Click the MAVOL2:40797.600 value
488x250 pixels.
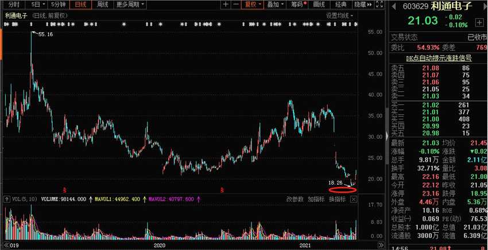pos(171,200)
